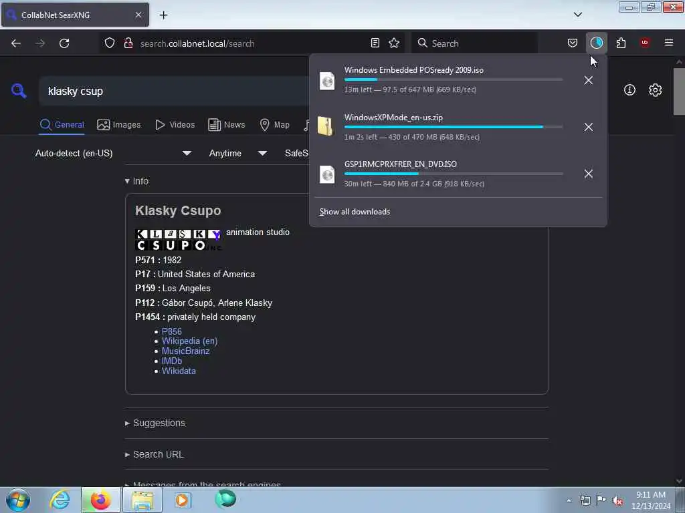Click the network tray icon
The image size is (685, 513).
[x=585, y=500]
